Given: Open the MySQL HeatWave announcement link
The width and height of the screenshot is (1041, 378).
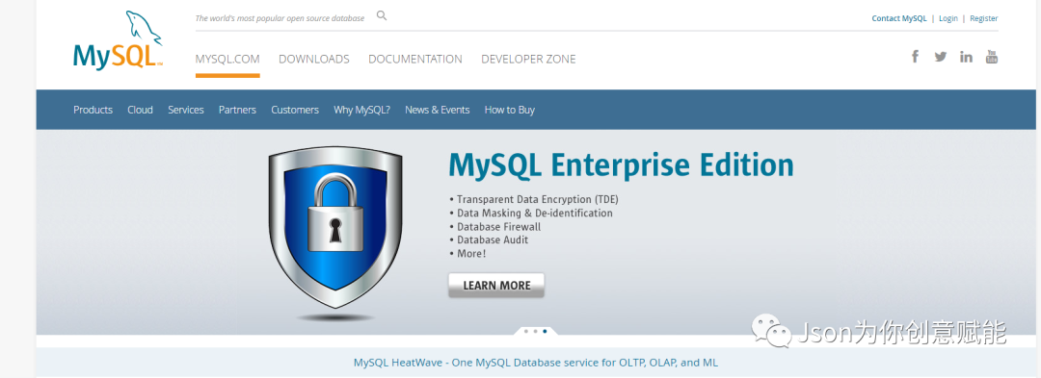Looking at the screenshot, I should [x=536, y=363].
